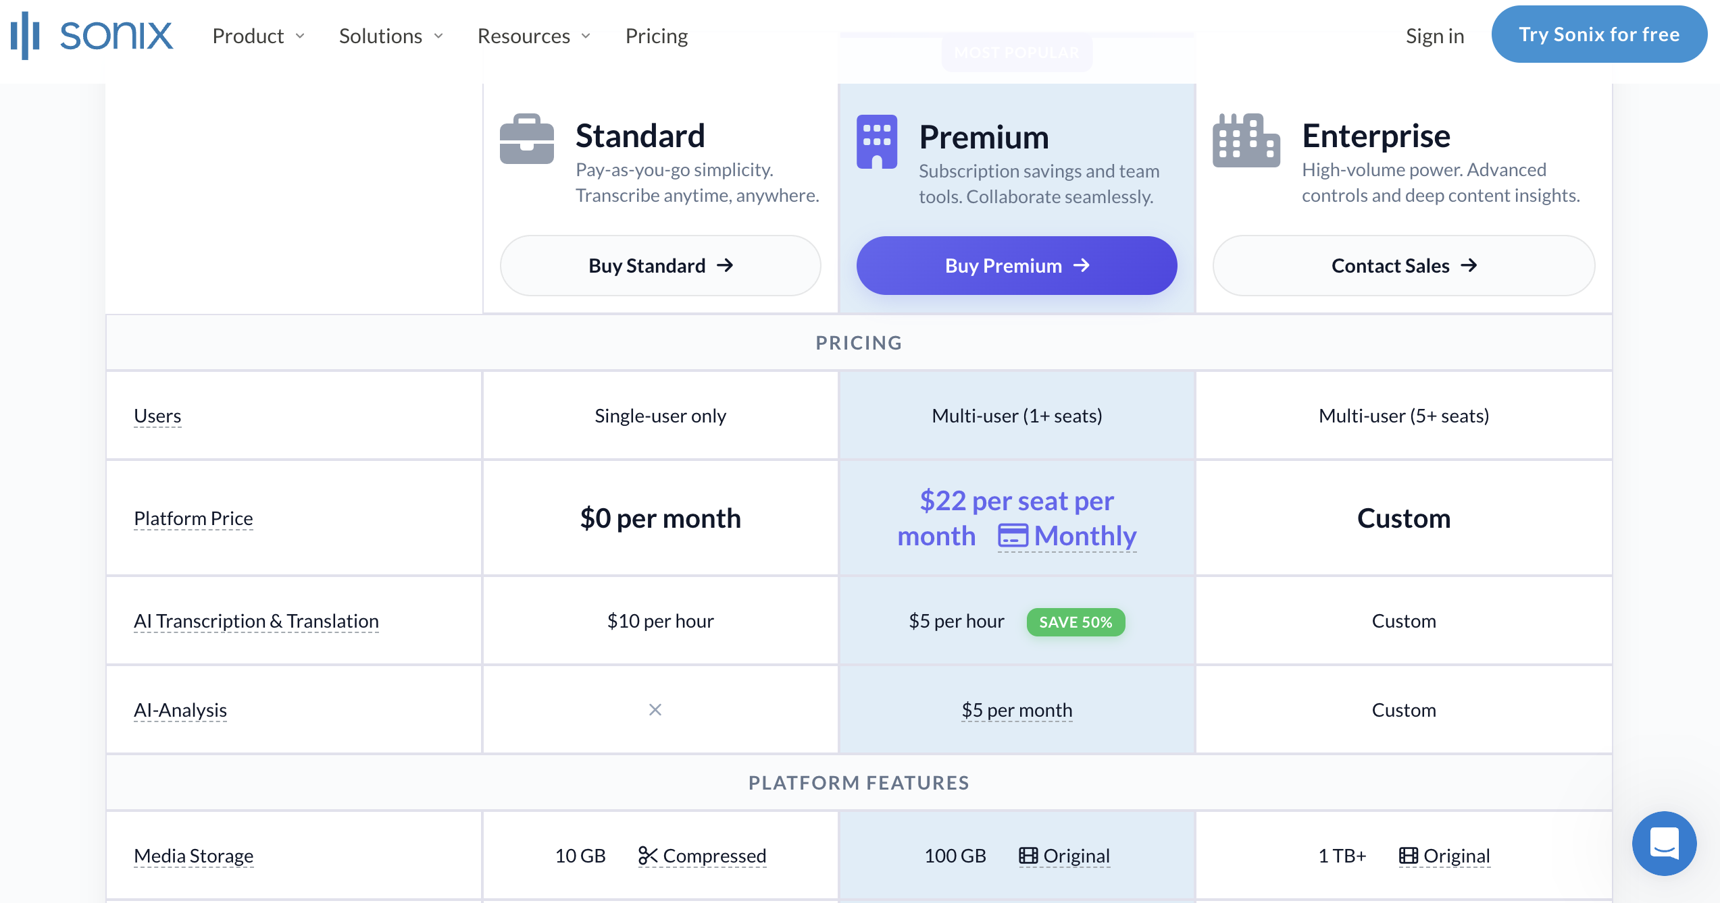The height and width of the screenshot is (903, 1720).
Task: Click the Original media icon in Premium column
Action: coord(1029,855)
